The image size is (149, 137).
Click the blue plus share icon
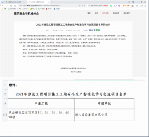coord(90,30)
